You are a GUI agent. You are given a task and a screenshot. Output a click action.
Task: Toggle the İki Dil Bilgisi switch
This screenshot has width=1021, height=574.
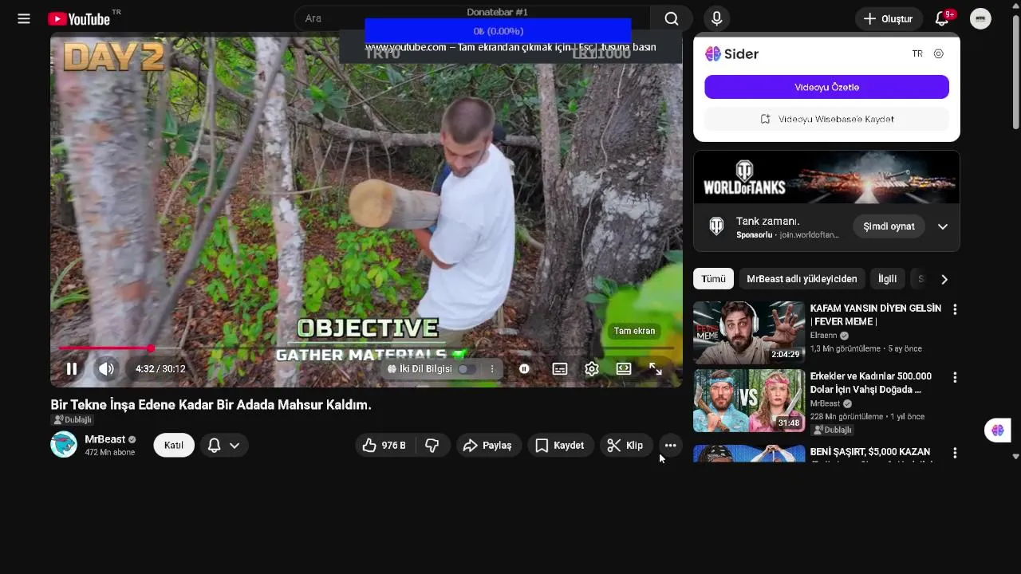click(x=467, y=369)
